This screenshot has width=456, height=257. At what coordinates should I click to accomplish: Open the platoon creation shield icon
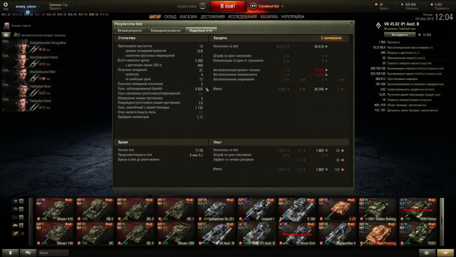tap(203, 6)
